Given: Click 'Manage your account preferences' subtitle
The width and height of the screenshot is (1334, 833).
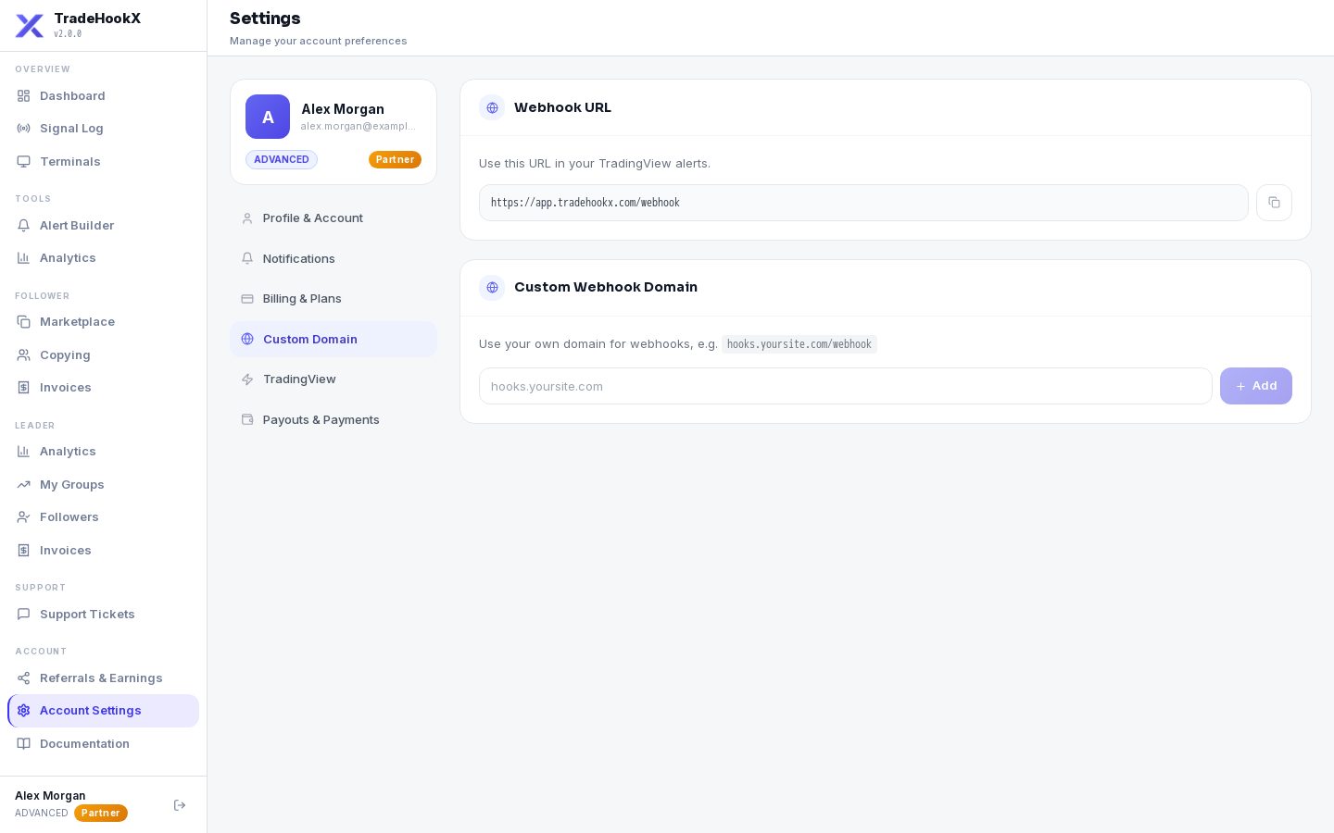Looking at the screenshot, I should 319,41.
